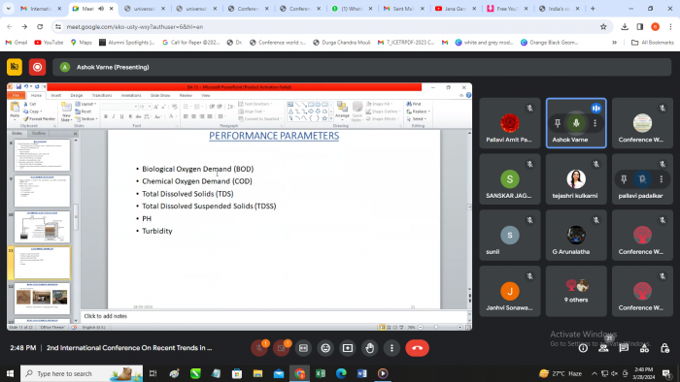
Task: Click the red leave call button
Action: [417, 348]
